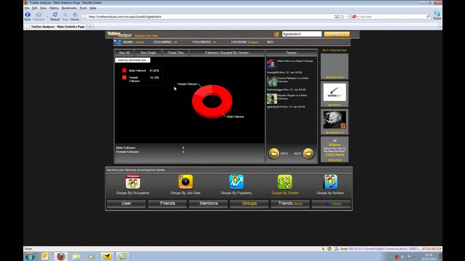Screen dimensions: 465x261
Task: Bookmark this page with star icon
Action: [x=342, y=17]
